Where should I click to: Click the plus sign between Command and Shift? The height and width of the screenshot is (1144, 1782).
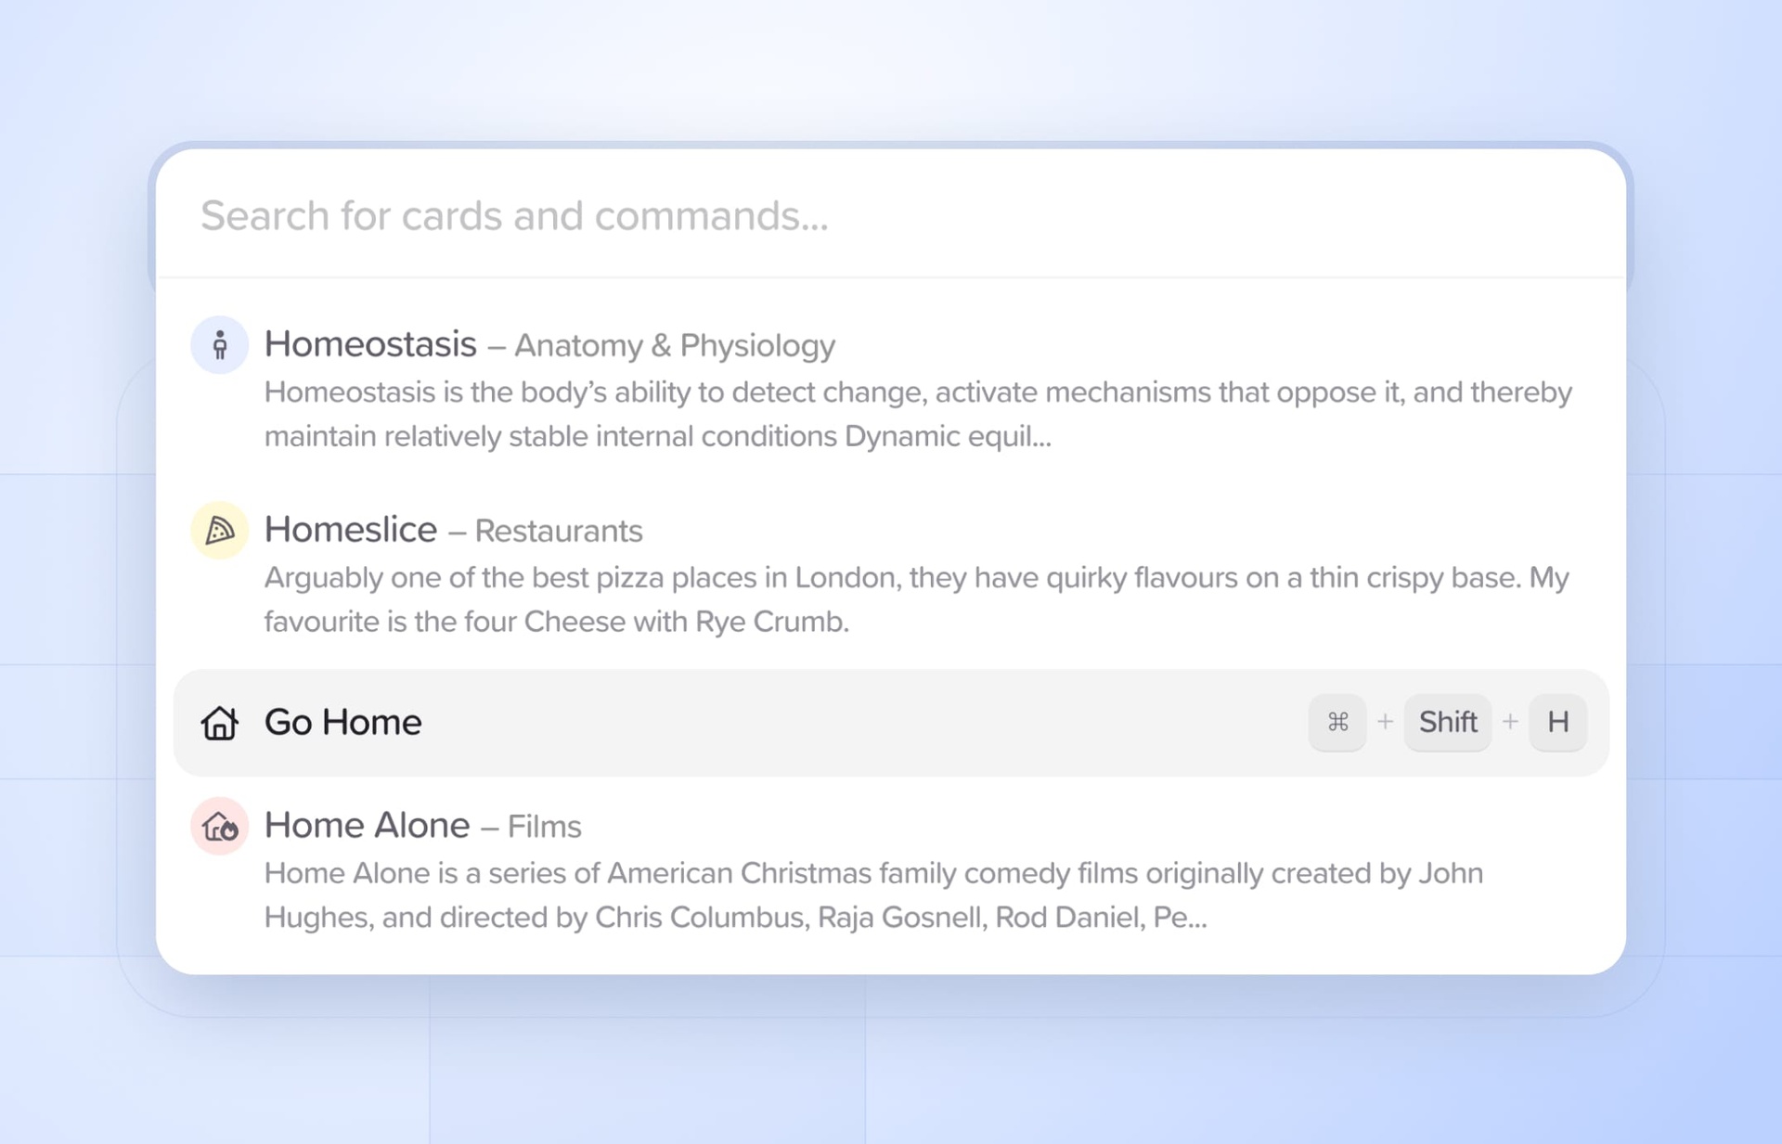pyautogui.click(x=1385, y=722)
